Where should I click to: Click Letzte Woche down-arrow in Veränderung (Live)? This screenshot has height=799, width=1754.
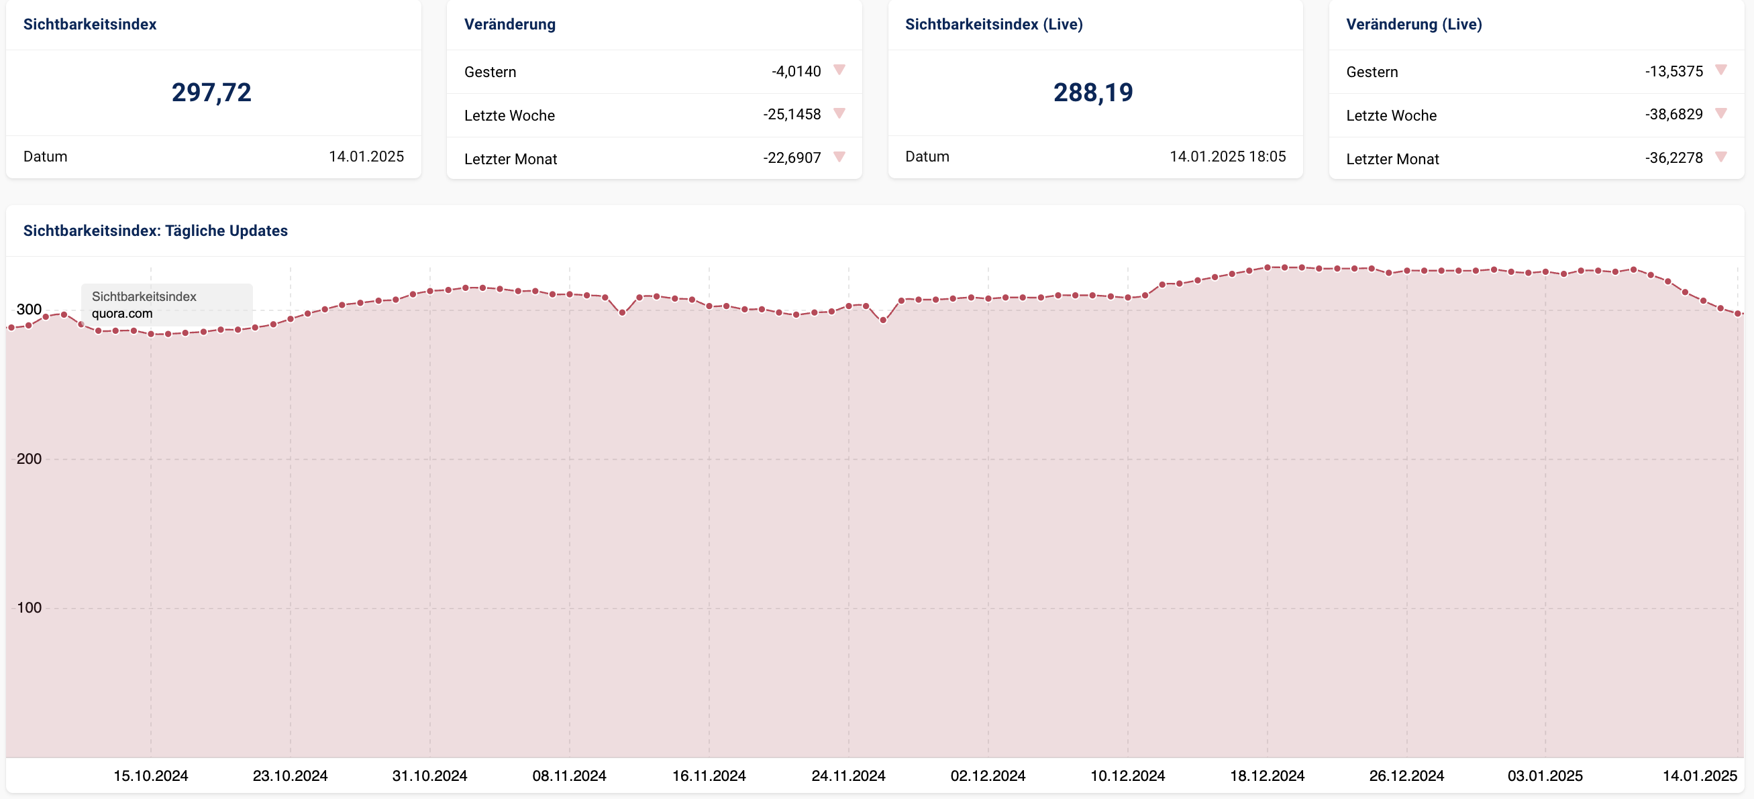1720,113
